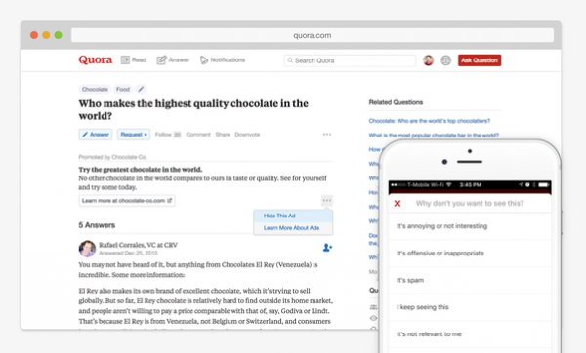This screenshot has height=353, width=586.
Task: Select "I keep seeing this" option
Action: click(470, 307)
